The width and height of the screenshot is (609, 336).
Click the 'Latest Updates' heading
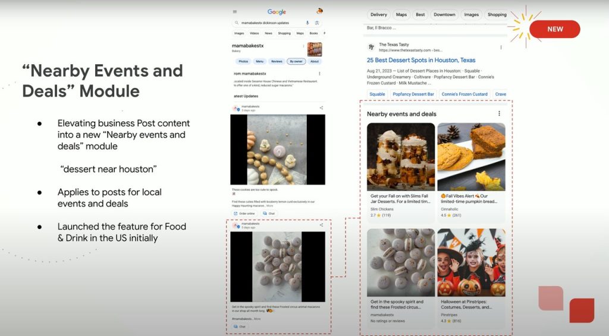pos(246,96)
